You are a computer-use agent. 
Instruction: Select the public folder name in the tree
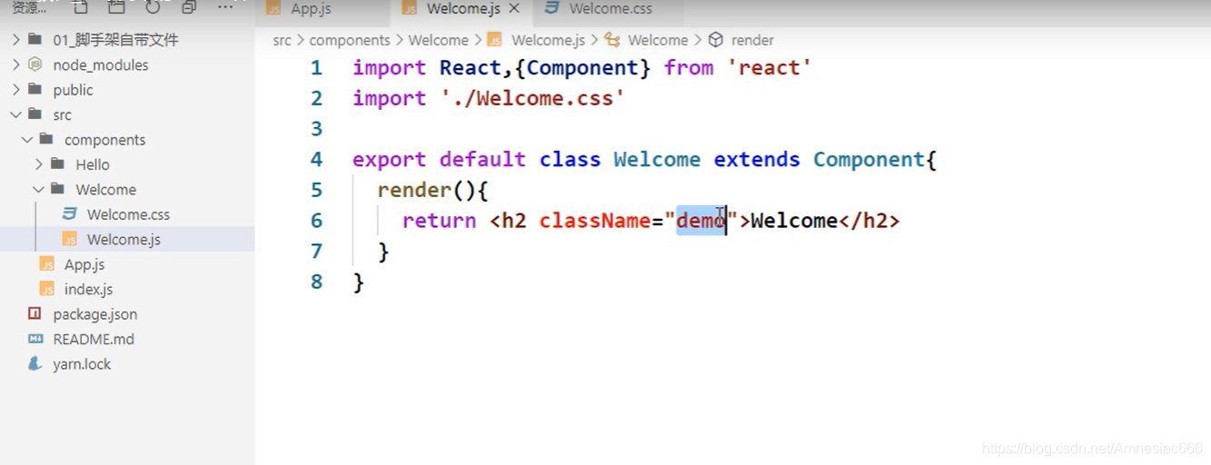(73, 90)
